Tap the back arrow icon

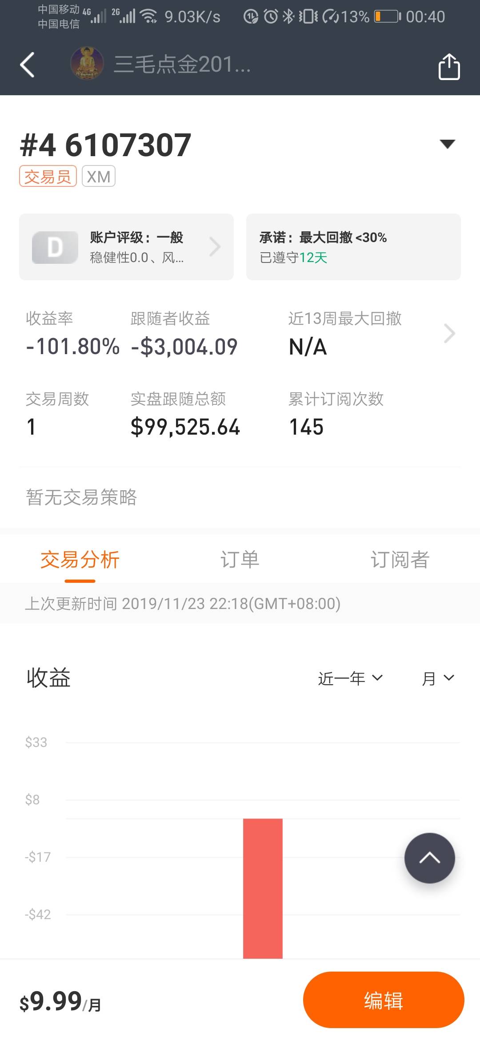pyautogui.click(x=28, y=65)
